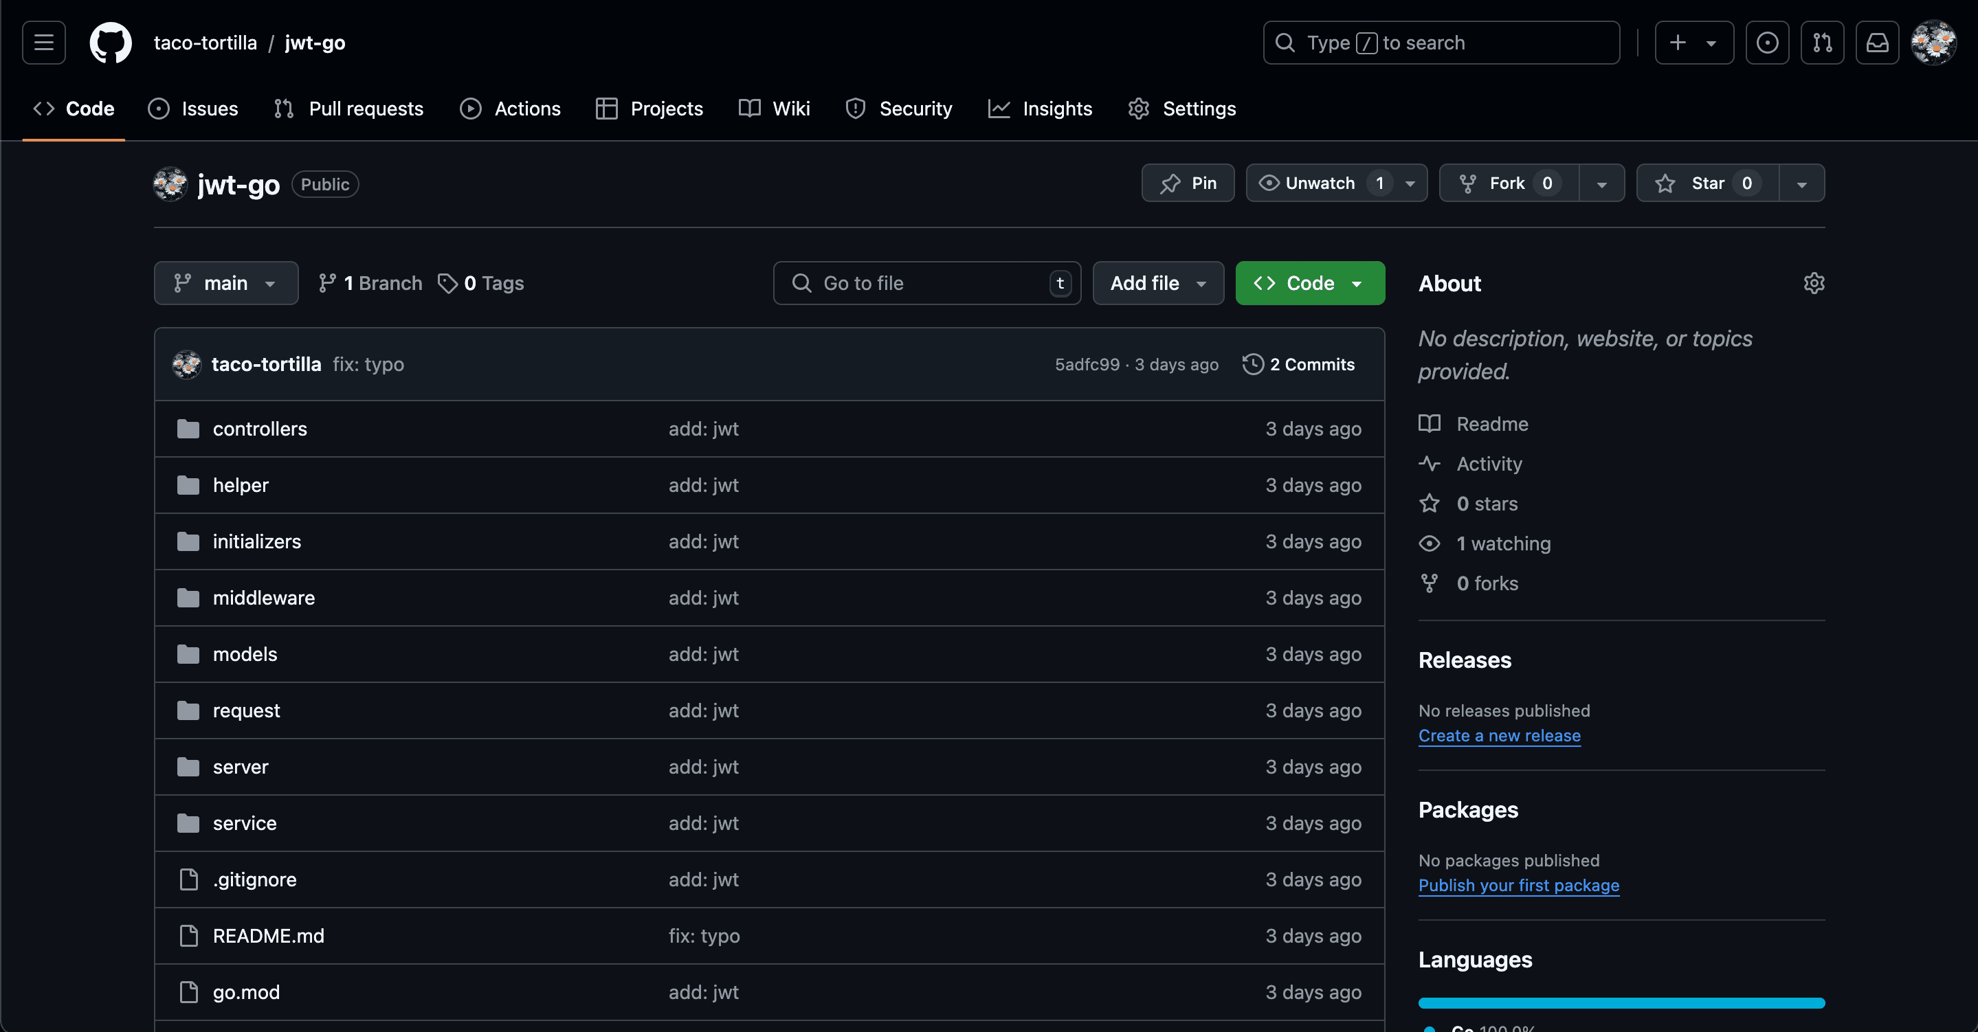Fork the jwt-go repository
Image resolution: width=1978 pixels, height=1032 pixels.
(x=1509, y=183)
